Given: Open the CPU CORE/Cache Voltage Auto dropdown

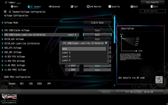Looking at the screenshot, I should (x=97, y=30).
